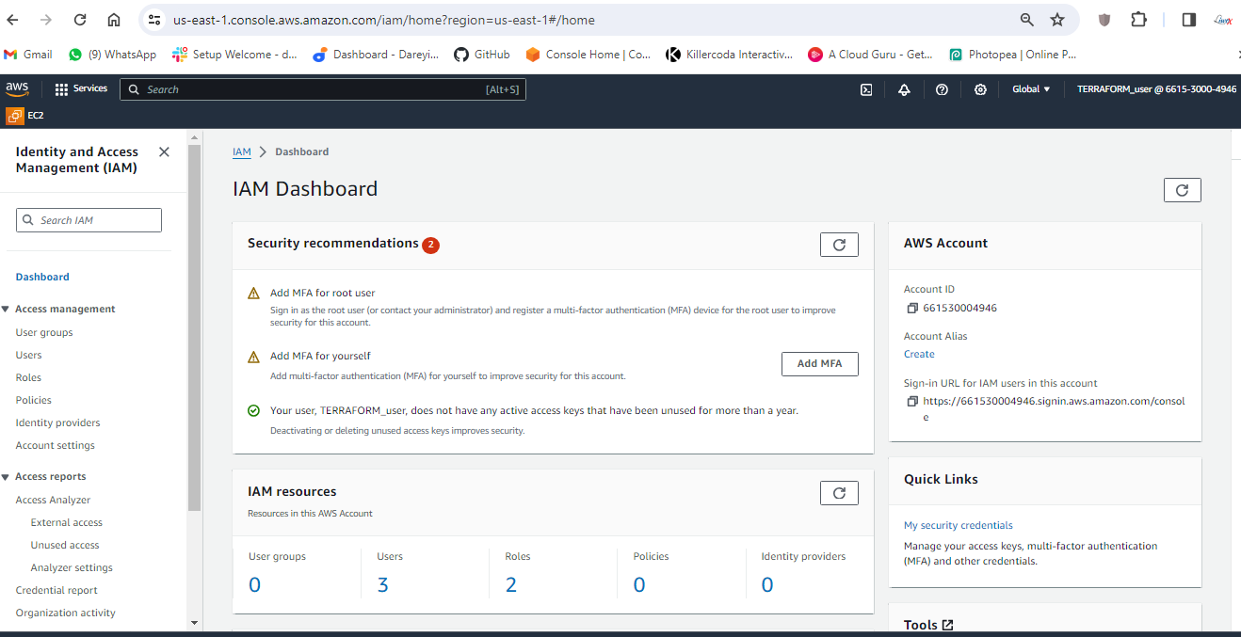Open the AWS help question-mark icon
1241x637 pixels.
coord(942,89)
